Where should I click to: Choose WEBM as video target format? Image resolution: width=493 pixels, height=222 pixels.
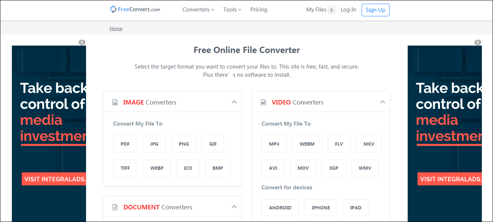pos(307,144)
